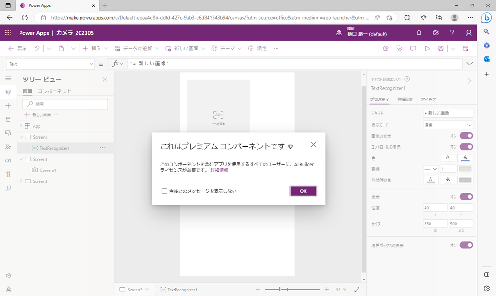Viewport: 496px width, 296px height.
Task: Open the help question mark icon
Action: pos(452,33)
